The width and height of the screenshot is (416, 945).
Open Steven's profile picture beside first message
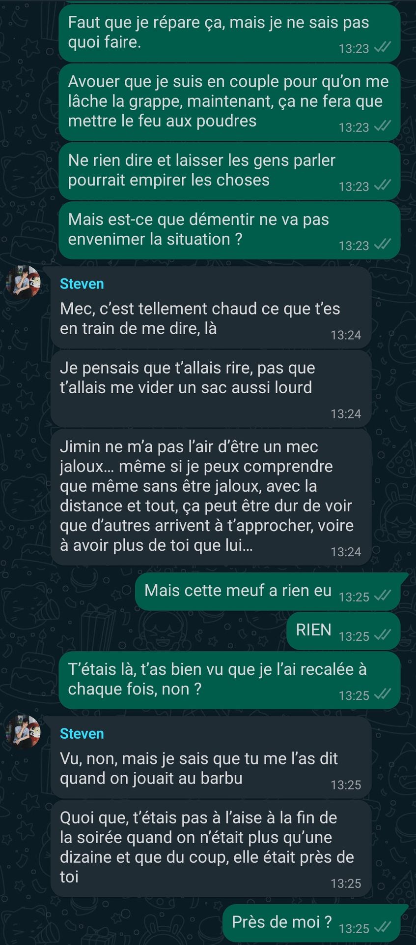click(23, 282)
